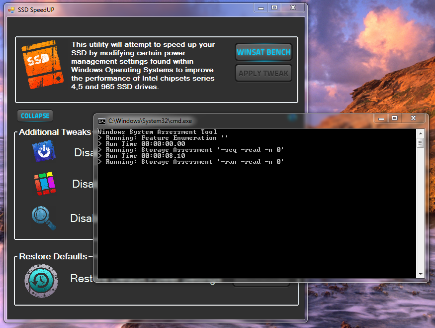Click the console scrollbar down arrow
Image resolution: width=435 pixels, height=328 pixels.
coord(421,274)
